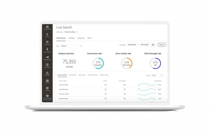The image size is (210, 133).
Task: Select the Row Item Alpha table row
Action: click(64, 85)
